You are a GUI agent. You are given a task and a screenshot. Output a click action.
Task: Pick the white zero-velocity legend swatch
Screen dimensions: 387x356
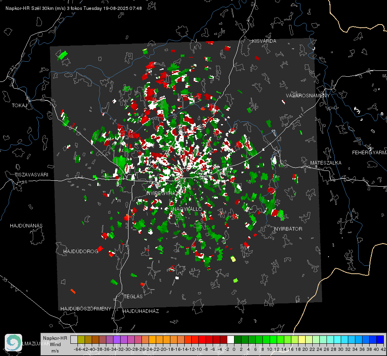point(230,339)
